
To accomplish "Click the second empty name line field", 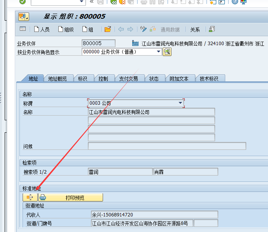I will pos(151,129).
